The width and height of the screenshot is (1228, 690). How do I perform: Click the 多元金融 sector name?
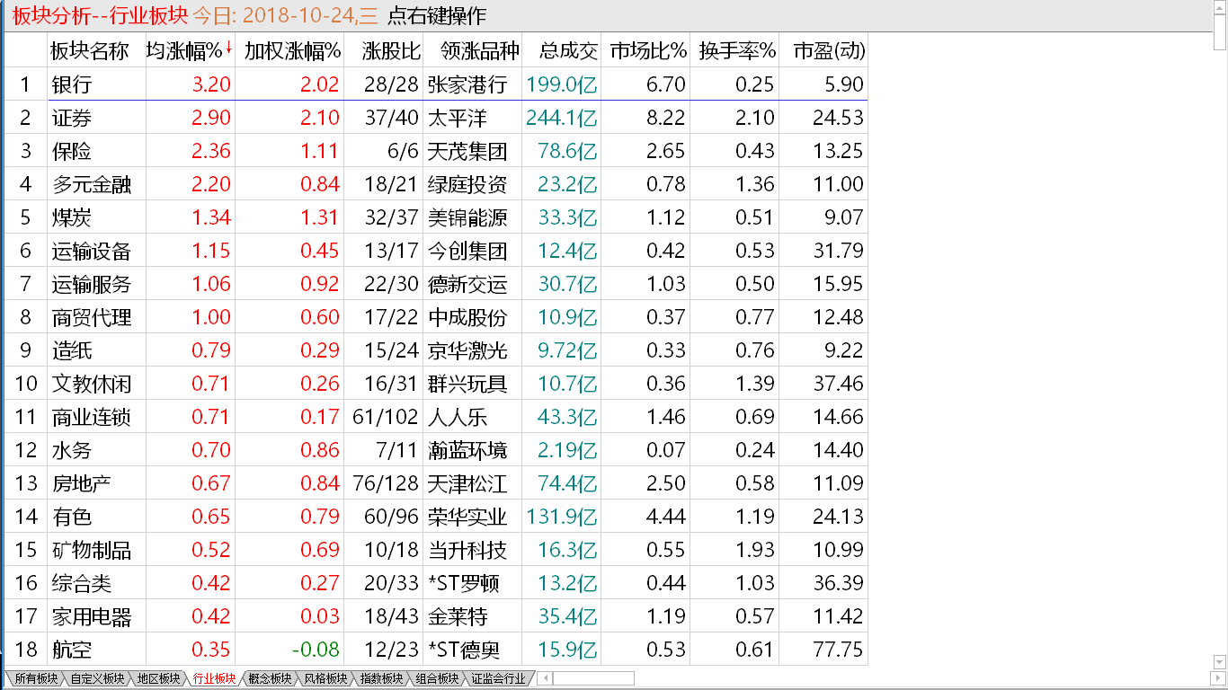[91, 184]
